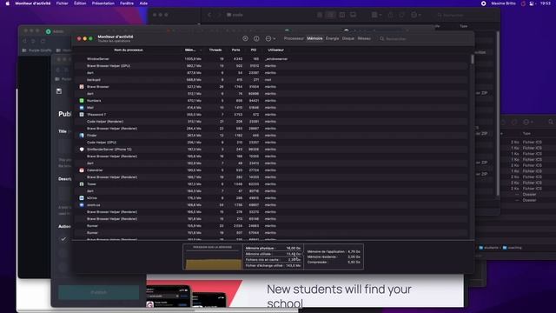The width and height of the screenshot is (556, 313).
Task: Select the Tower app icon in process list
Action: pos(82,183)
